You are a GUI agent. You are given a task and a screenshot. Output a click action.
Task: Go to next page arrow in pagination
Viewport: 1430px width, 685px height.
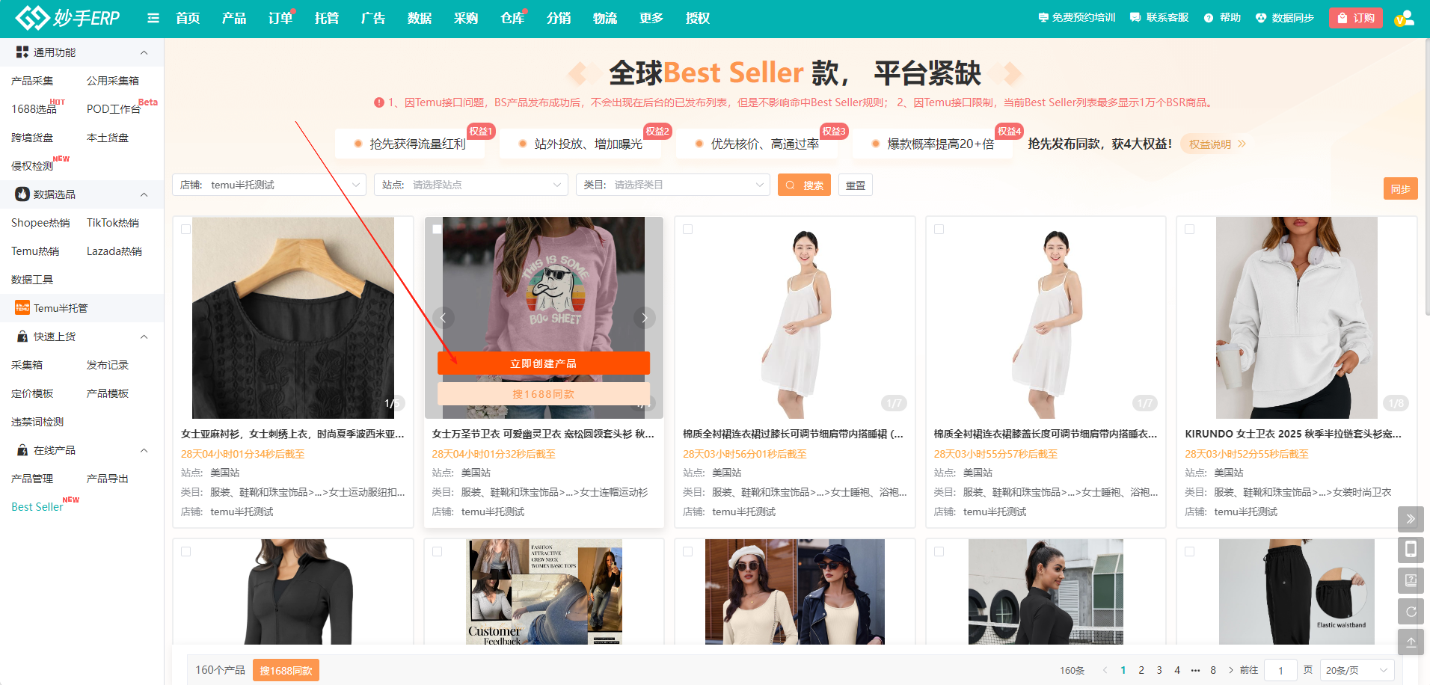pos(1231,670)
